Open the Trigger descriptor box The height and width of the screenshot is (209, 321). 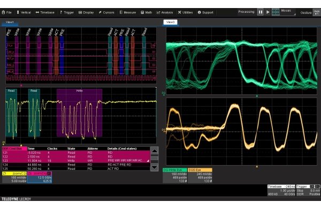(x=308, y=190)
